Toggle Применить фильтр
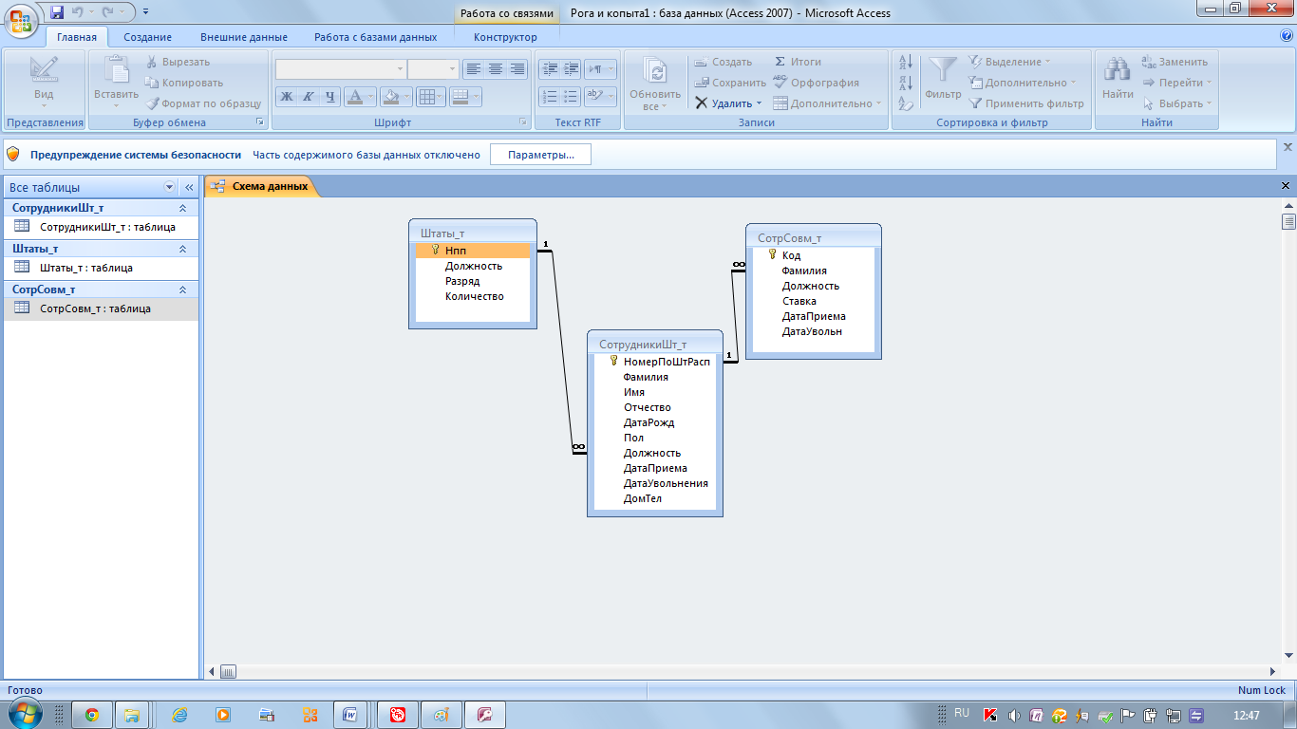This screenshot has width=1297, height=729. 1025,103
